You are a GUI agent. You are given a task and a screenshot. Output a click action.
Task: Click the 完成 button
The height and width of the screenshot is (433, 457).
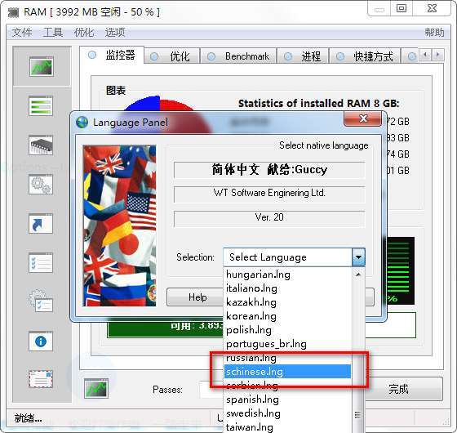point(399,389)
